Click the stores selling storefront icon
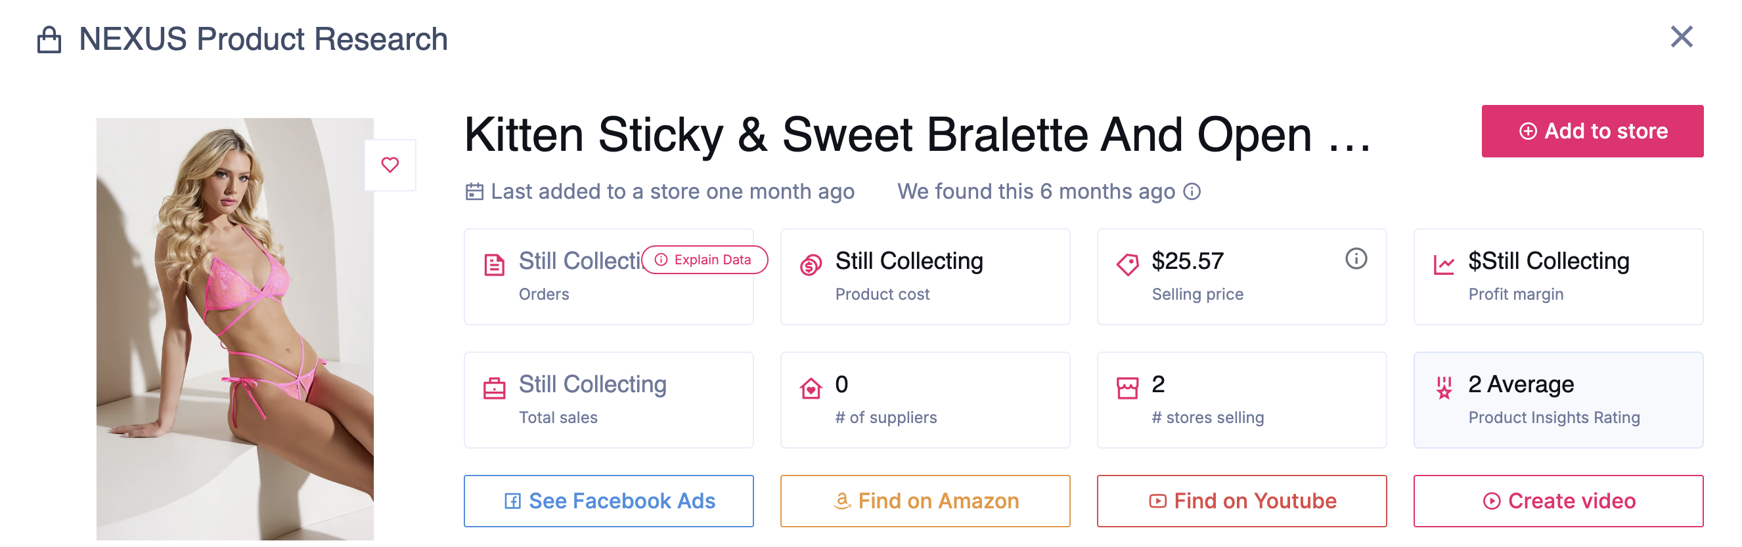 [1127, 388]
